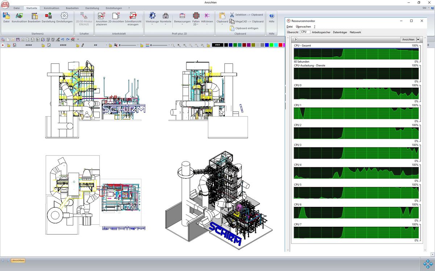Click Ansichten plazieren in Arbeitsblatt group
This screenshot has width=435, height=271.
click(x=101, y=19)
